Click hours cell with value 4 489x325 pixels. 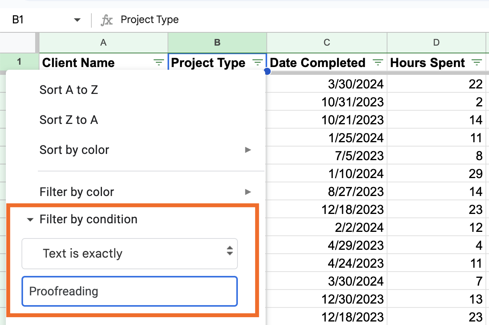coord(436,246)
